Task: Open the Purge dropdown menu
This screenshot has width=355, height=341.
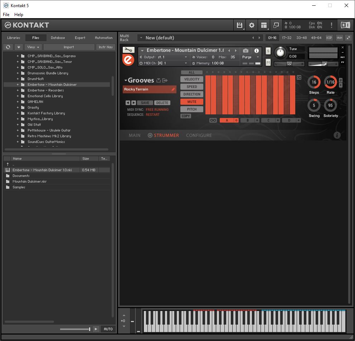Action: (251, 57)
